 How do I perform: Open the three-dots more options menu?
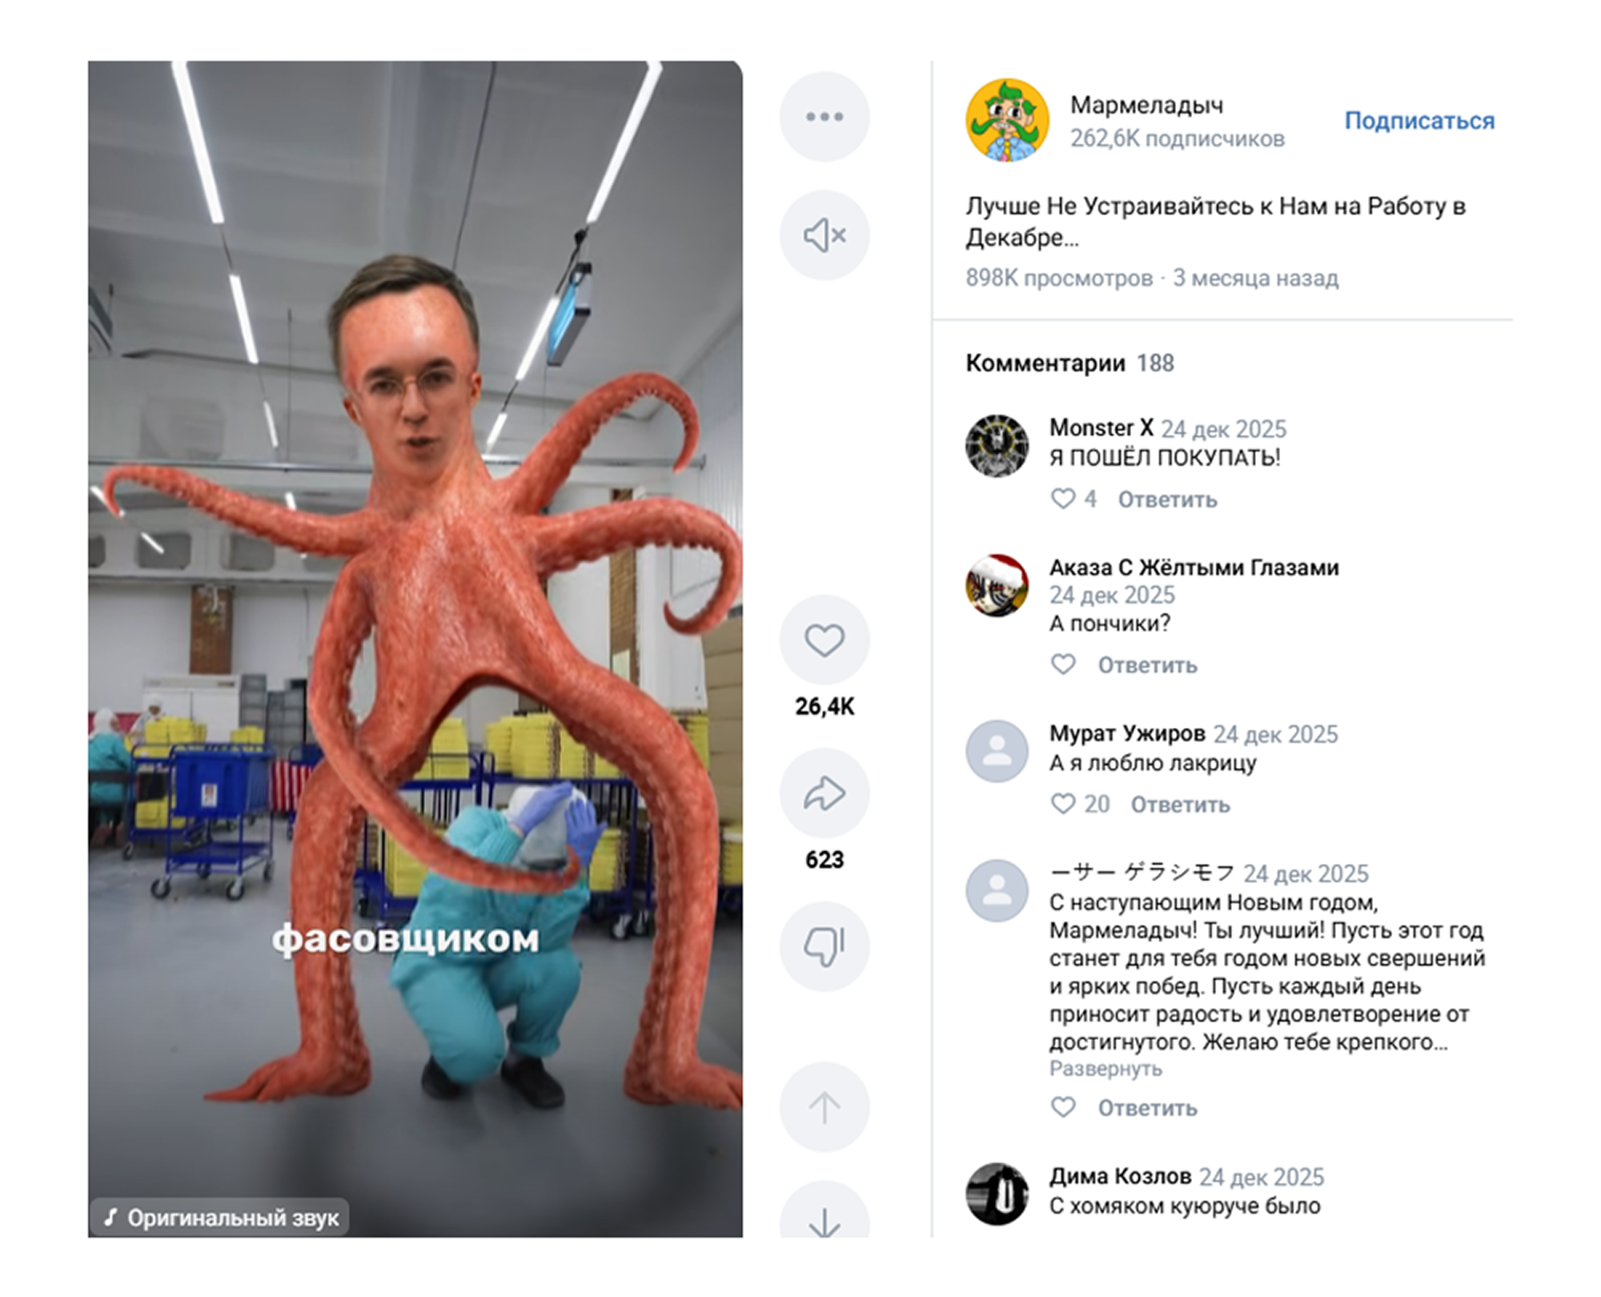tap(824, 117)
